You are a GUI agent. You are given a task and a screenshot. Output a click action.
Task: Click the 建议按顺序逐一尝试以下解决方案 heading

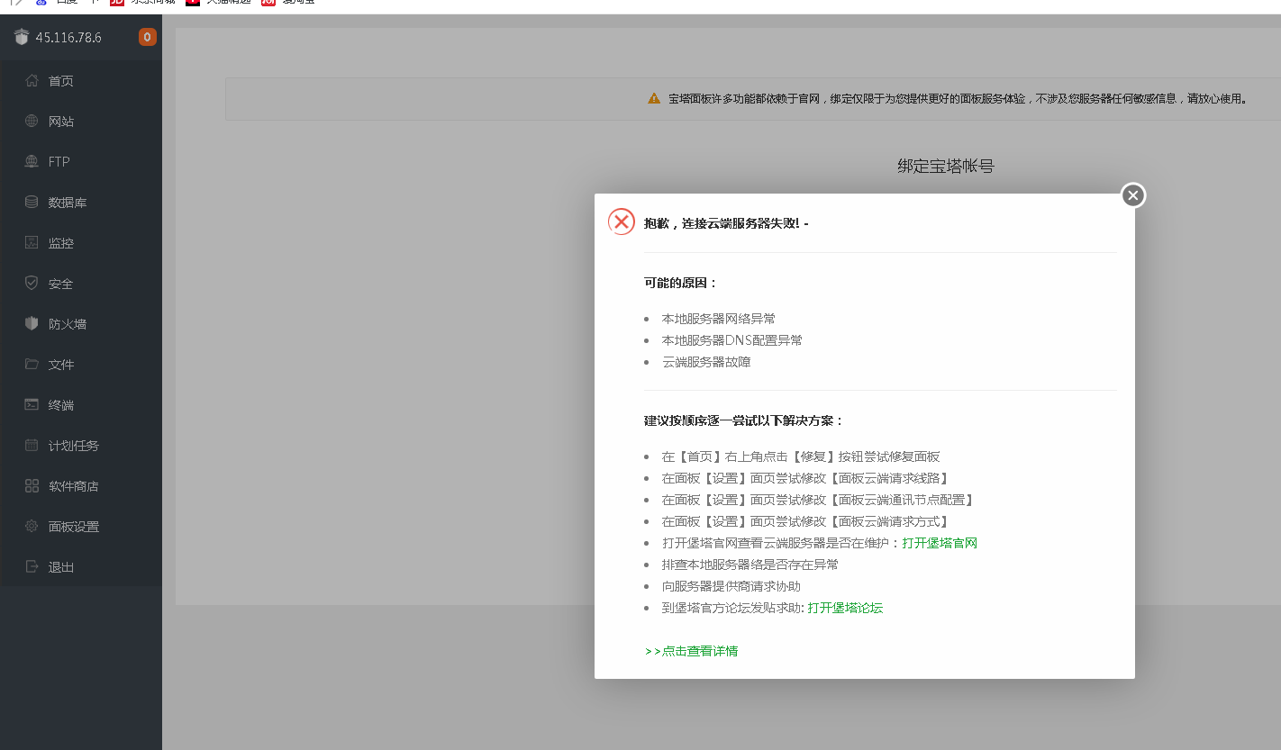point(744,420)
